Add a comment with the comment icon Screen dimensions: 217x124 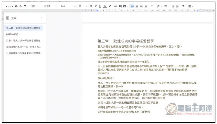pyautogui.click(x=120, y=6)
